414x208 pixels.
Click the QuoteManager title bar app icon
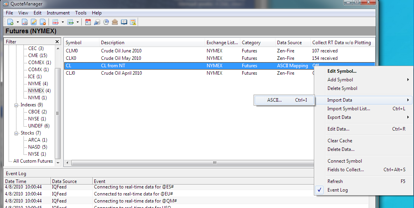point(6,4)
